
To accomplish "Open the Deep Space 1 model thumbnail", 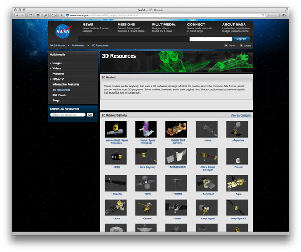I will [237, 207].
